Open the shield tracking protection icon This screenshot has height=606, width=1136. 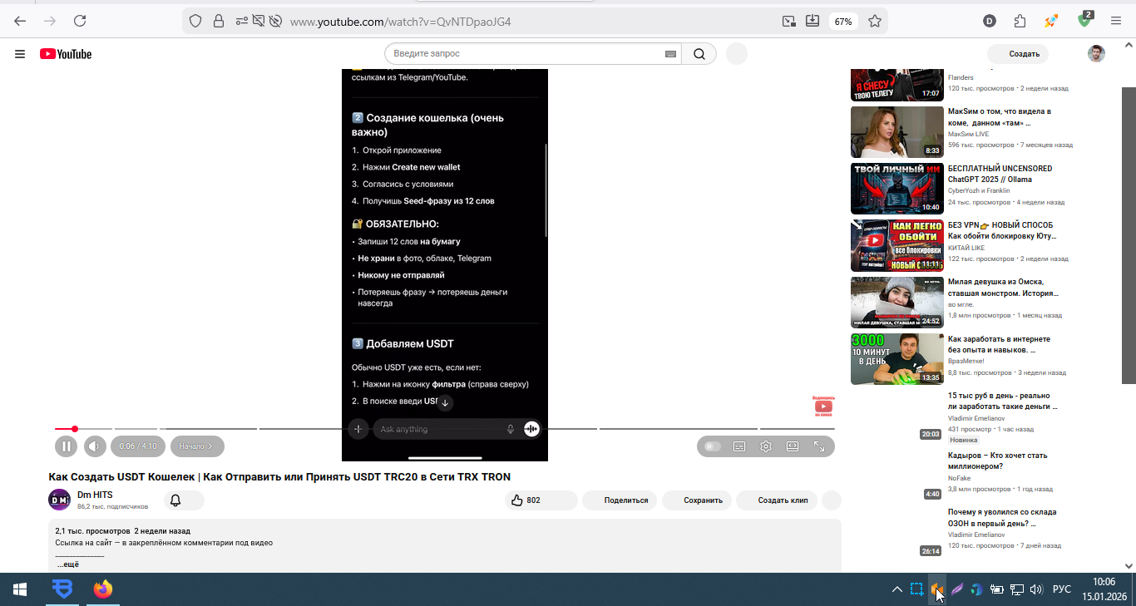(x=195, y=22)
